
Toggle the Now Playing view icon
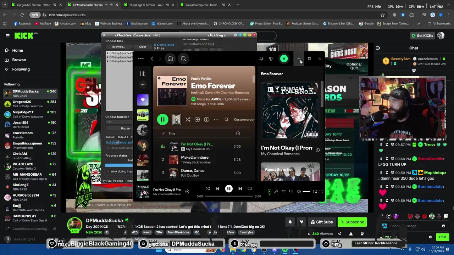click(270, 192)
